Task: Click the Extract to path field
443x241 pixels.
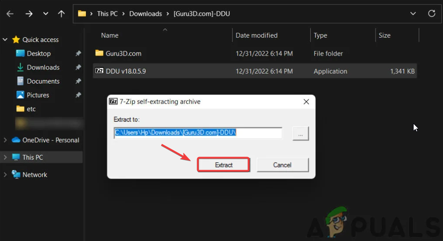Action: 198,133
